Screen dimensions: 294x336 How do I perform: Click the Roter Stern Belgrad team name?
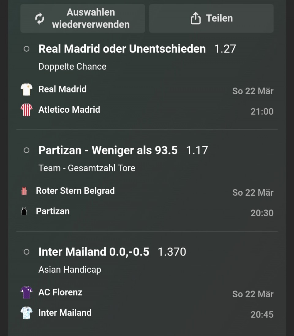[x=75, y=191]
